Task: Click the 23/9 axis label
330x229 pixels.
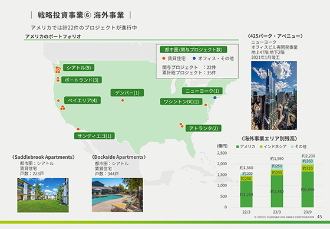Action: click(308, 212)
